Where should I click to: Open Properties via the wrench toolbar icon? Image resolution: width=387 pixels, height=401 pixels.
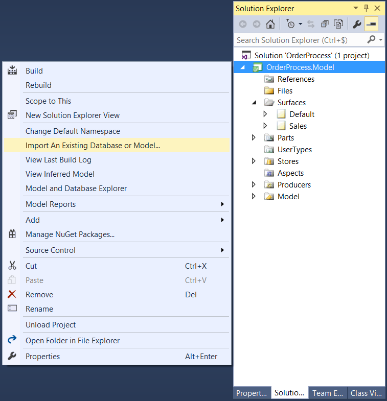click(x=357, y=24)
